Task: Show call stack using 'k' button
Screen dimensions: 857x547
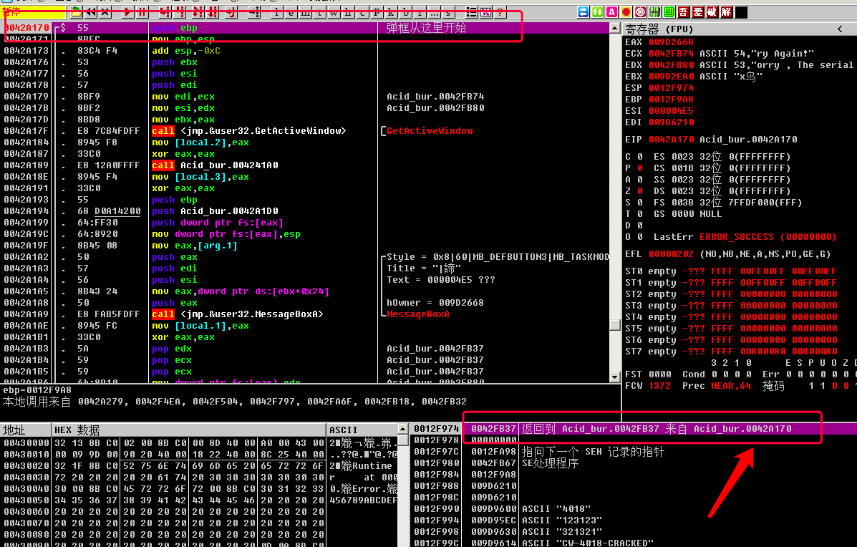Action: click(x=392, y=12)
